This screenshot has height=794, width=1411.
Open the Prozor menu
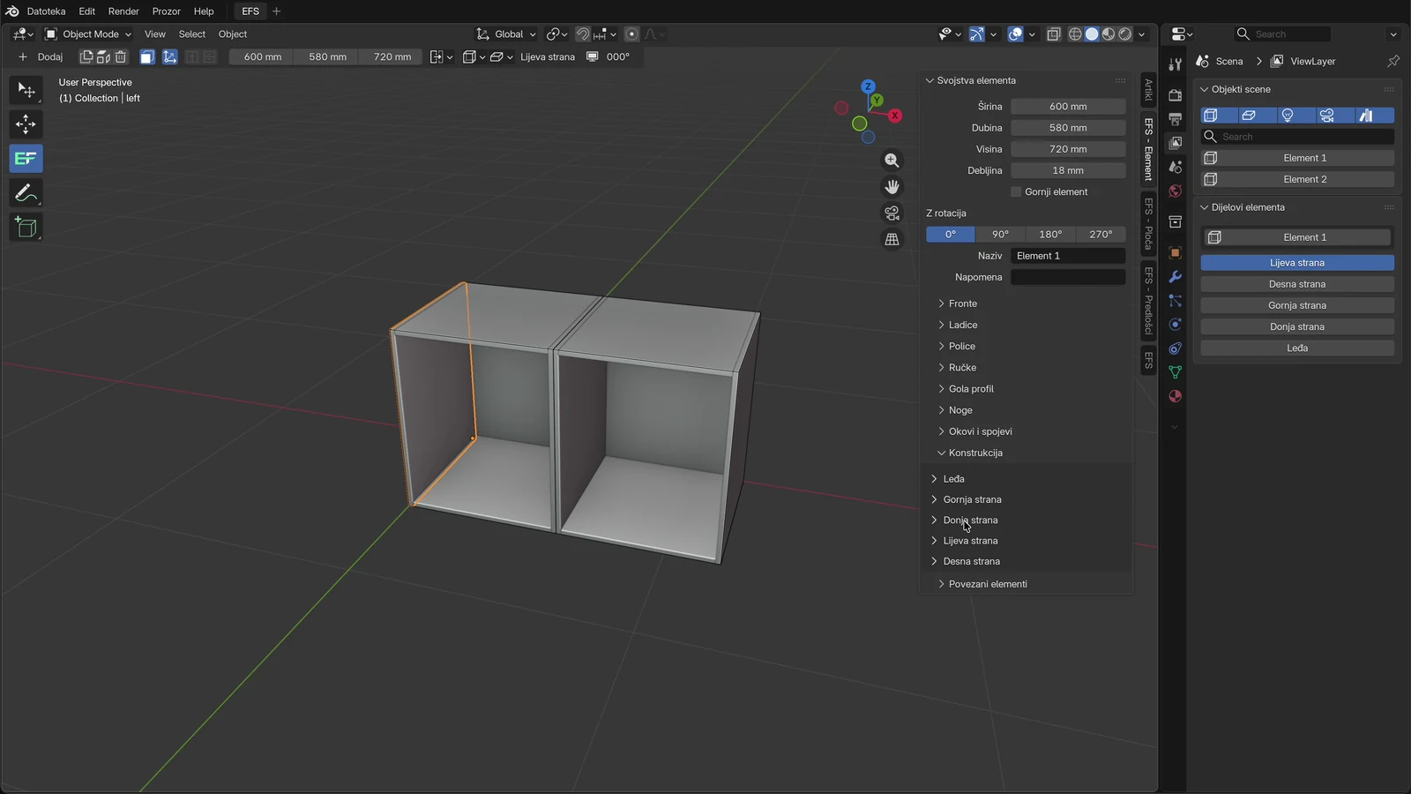click(x=166, y=11)
